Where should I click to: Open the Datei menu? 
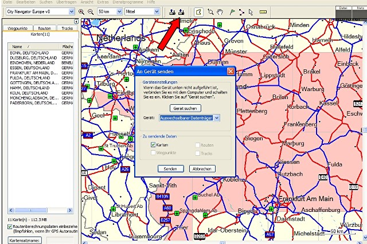[7, 2]
